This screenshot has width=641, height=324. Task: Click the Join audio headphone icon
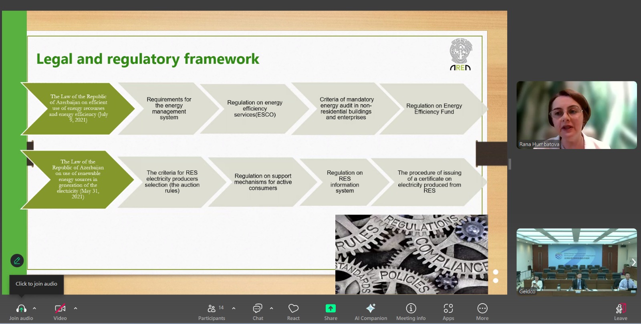21,309
